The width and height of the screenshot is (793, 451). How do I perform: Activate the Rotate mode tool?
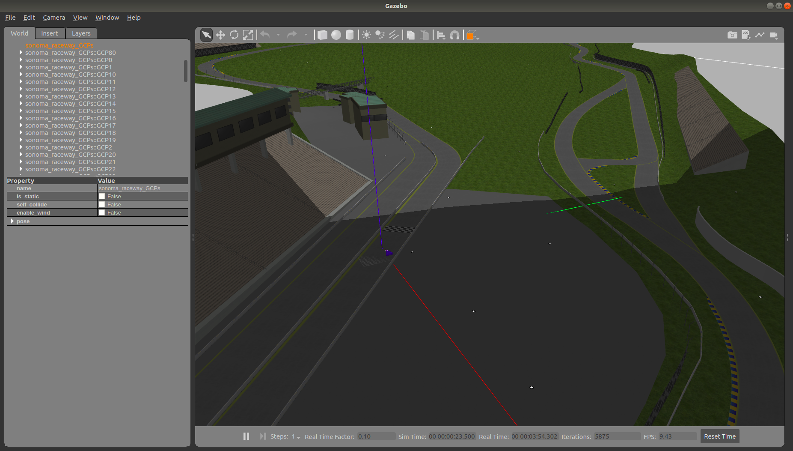(x=234, y=35)
